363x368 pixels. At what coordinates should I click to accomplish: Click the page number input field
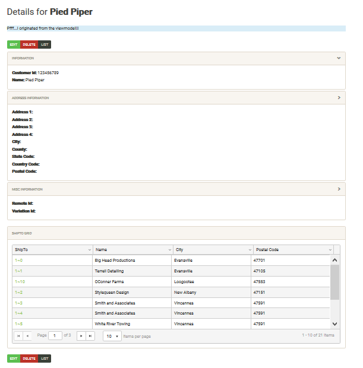point(55,335)
